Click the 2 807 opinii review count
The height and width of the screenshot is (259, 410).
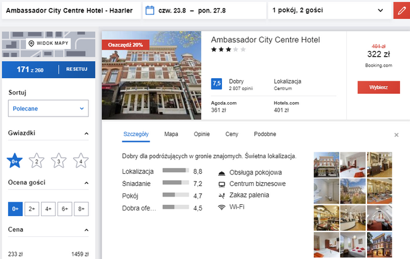(x=241, y=89)
